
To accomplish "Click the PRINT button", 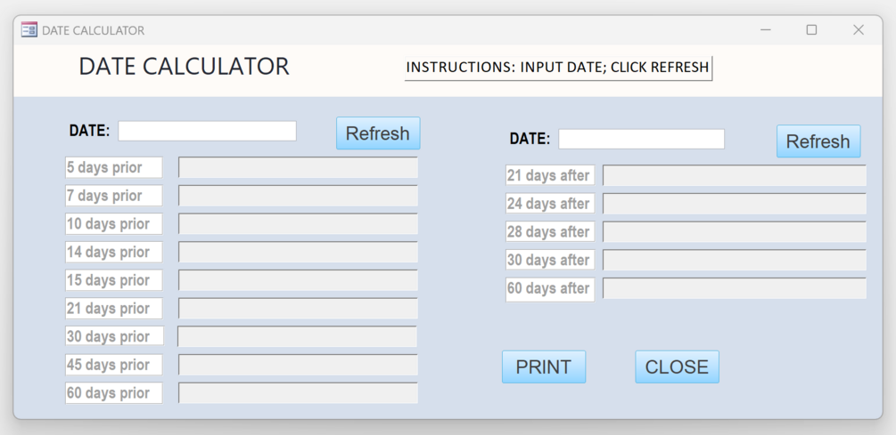I will click(544, 367).
